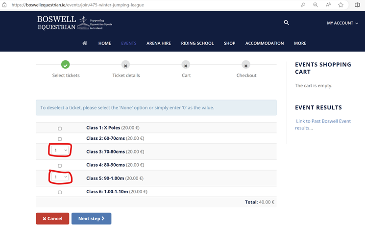Click the Cart step circle
The image size is (365, 230).
(x=186, y=65)
